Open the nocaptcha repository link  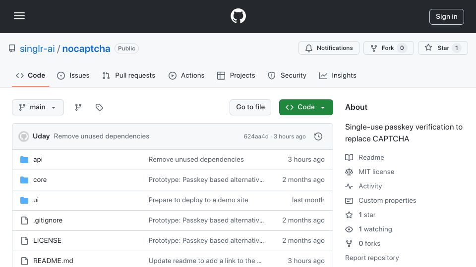(86, 48)
